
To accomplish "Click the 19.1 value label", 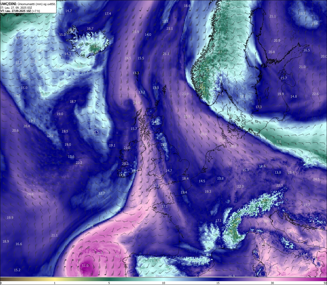I will 112,145.
